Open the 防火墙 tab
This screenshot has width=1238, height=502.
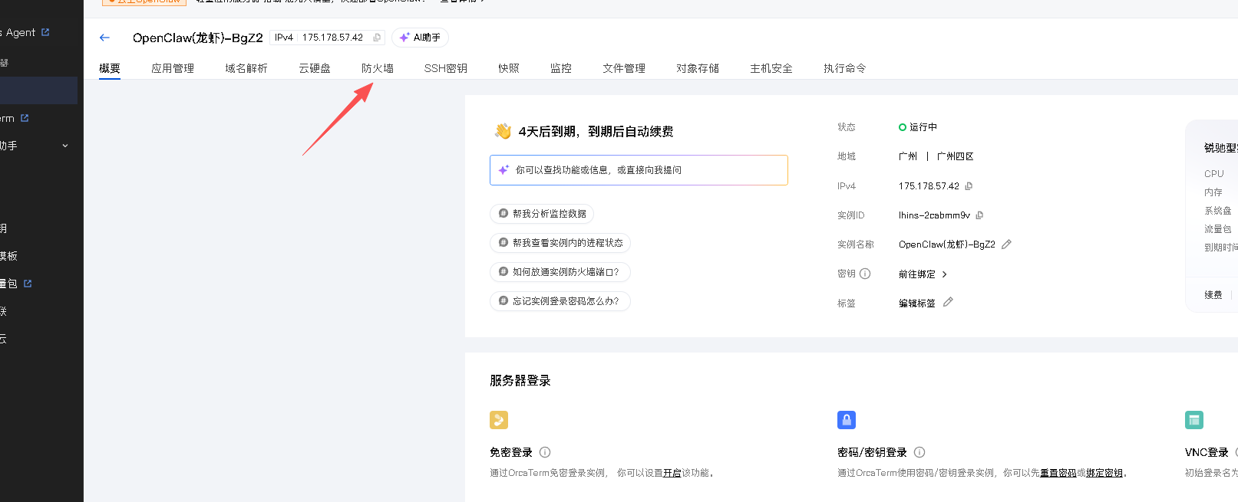378,68
